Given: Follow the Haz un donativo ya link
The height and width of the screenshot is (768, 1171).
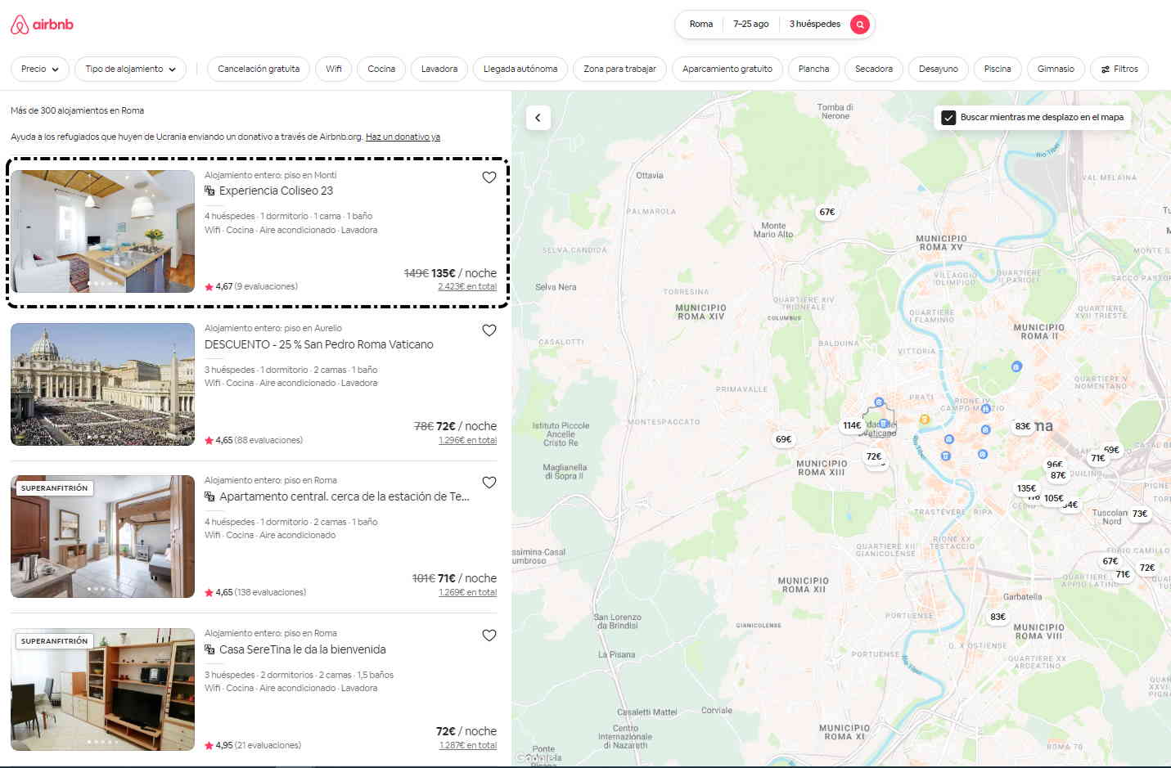Looking at the screenshot, I should [403, 137].
